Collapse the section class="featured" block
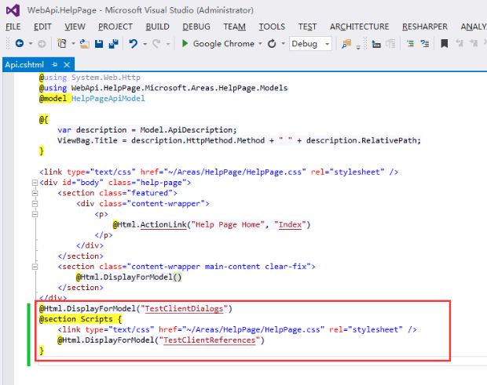 tap(35, 193)
